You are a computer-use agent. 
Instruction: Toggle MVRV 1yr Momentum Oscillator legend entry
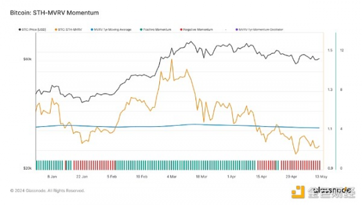pyautogui.click(x=259, y=30)
